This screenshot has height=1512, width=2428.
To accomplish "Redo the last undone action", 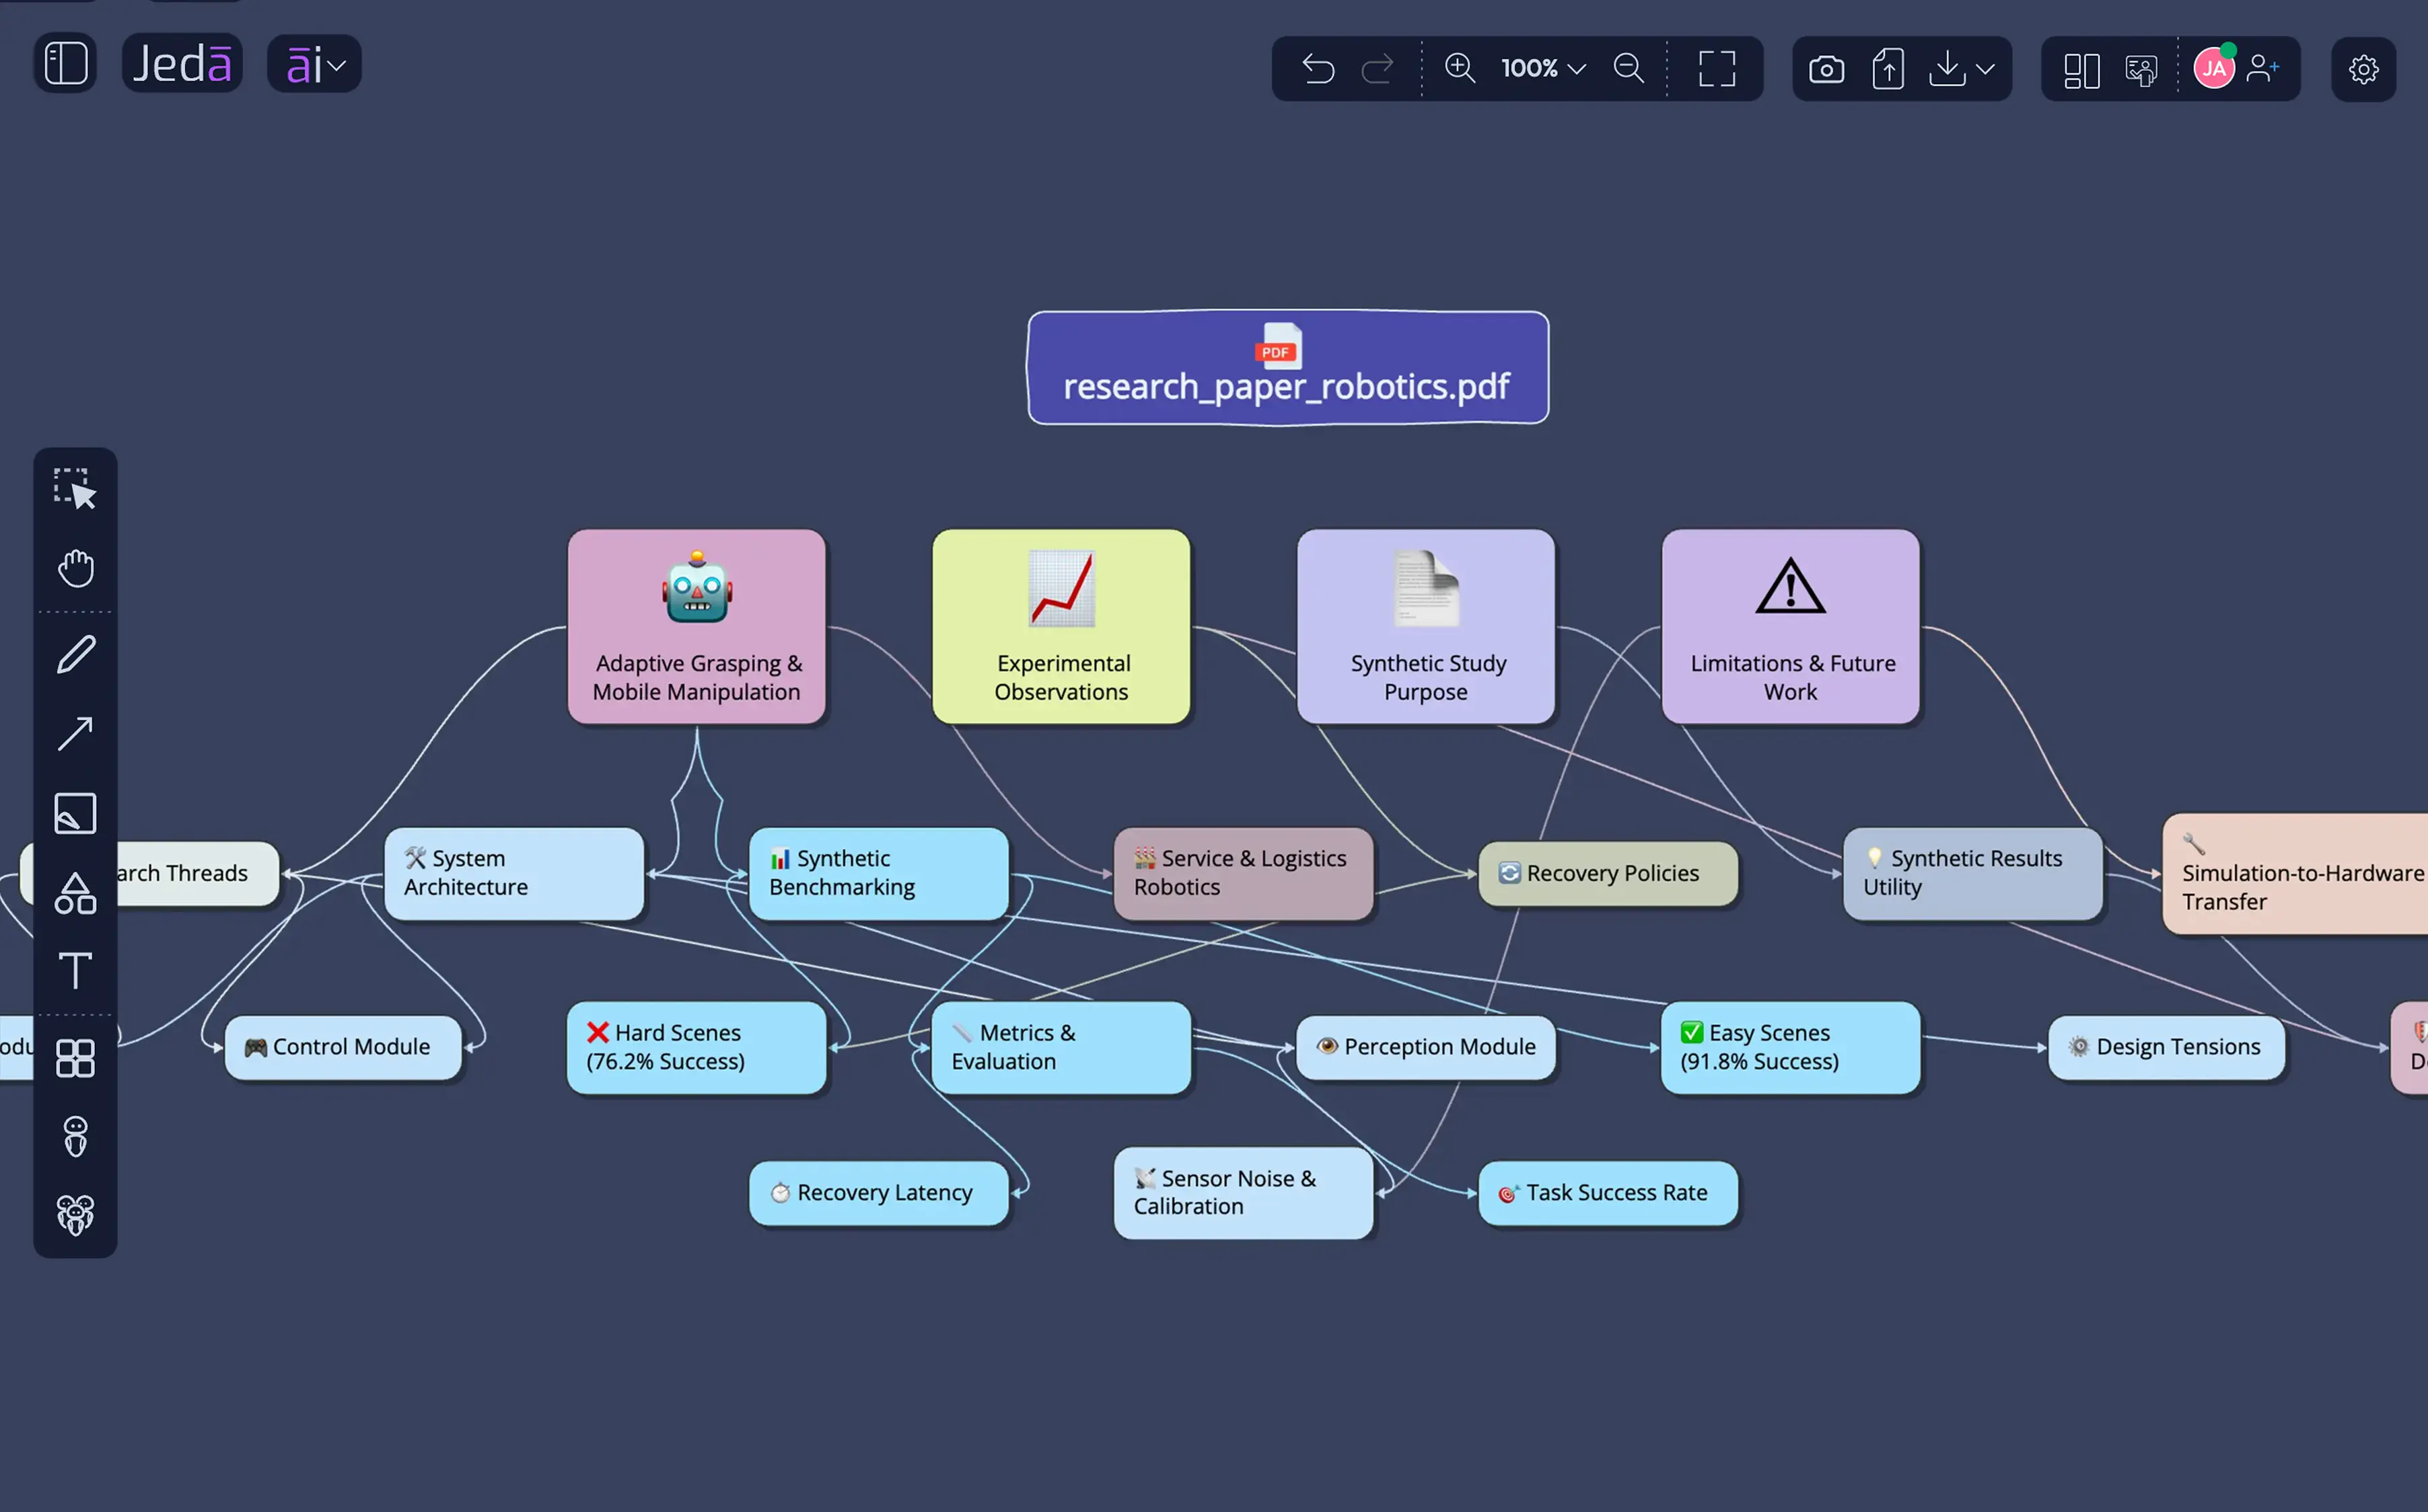I will coord(1378,69).
